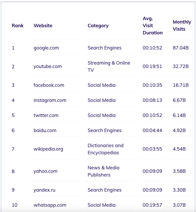This screenshot has height=212, width=196.
Task: Open whatsapp.com from the ranking
Action: [50, 205]
